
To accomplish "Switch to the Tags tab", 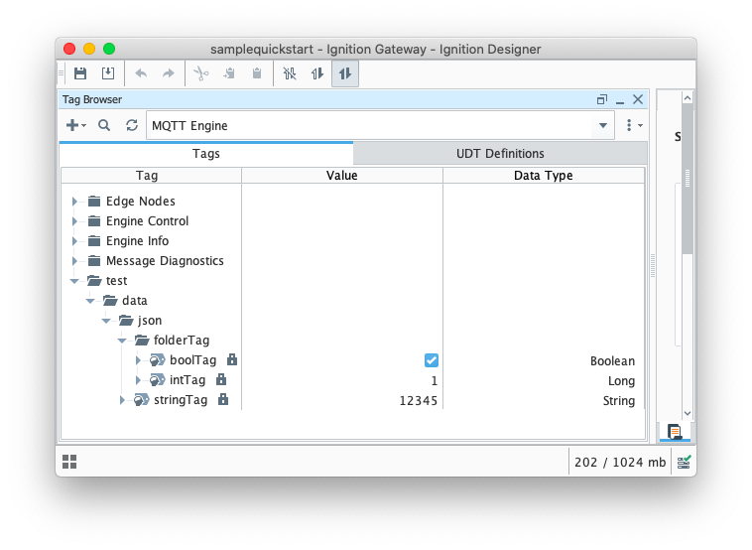I will point(206,154).
